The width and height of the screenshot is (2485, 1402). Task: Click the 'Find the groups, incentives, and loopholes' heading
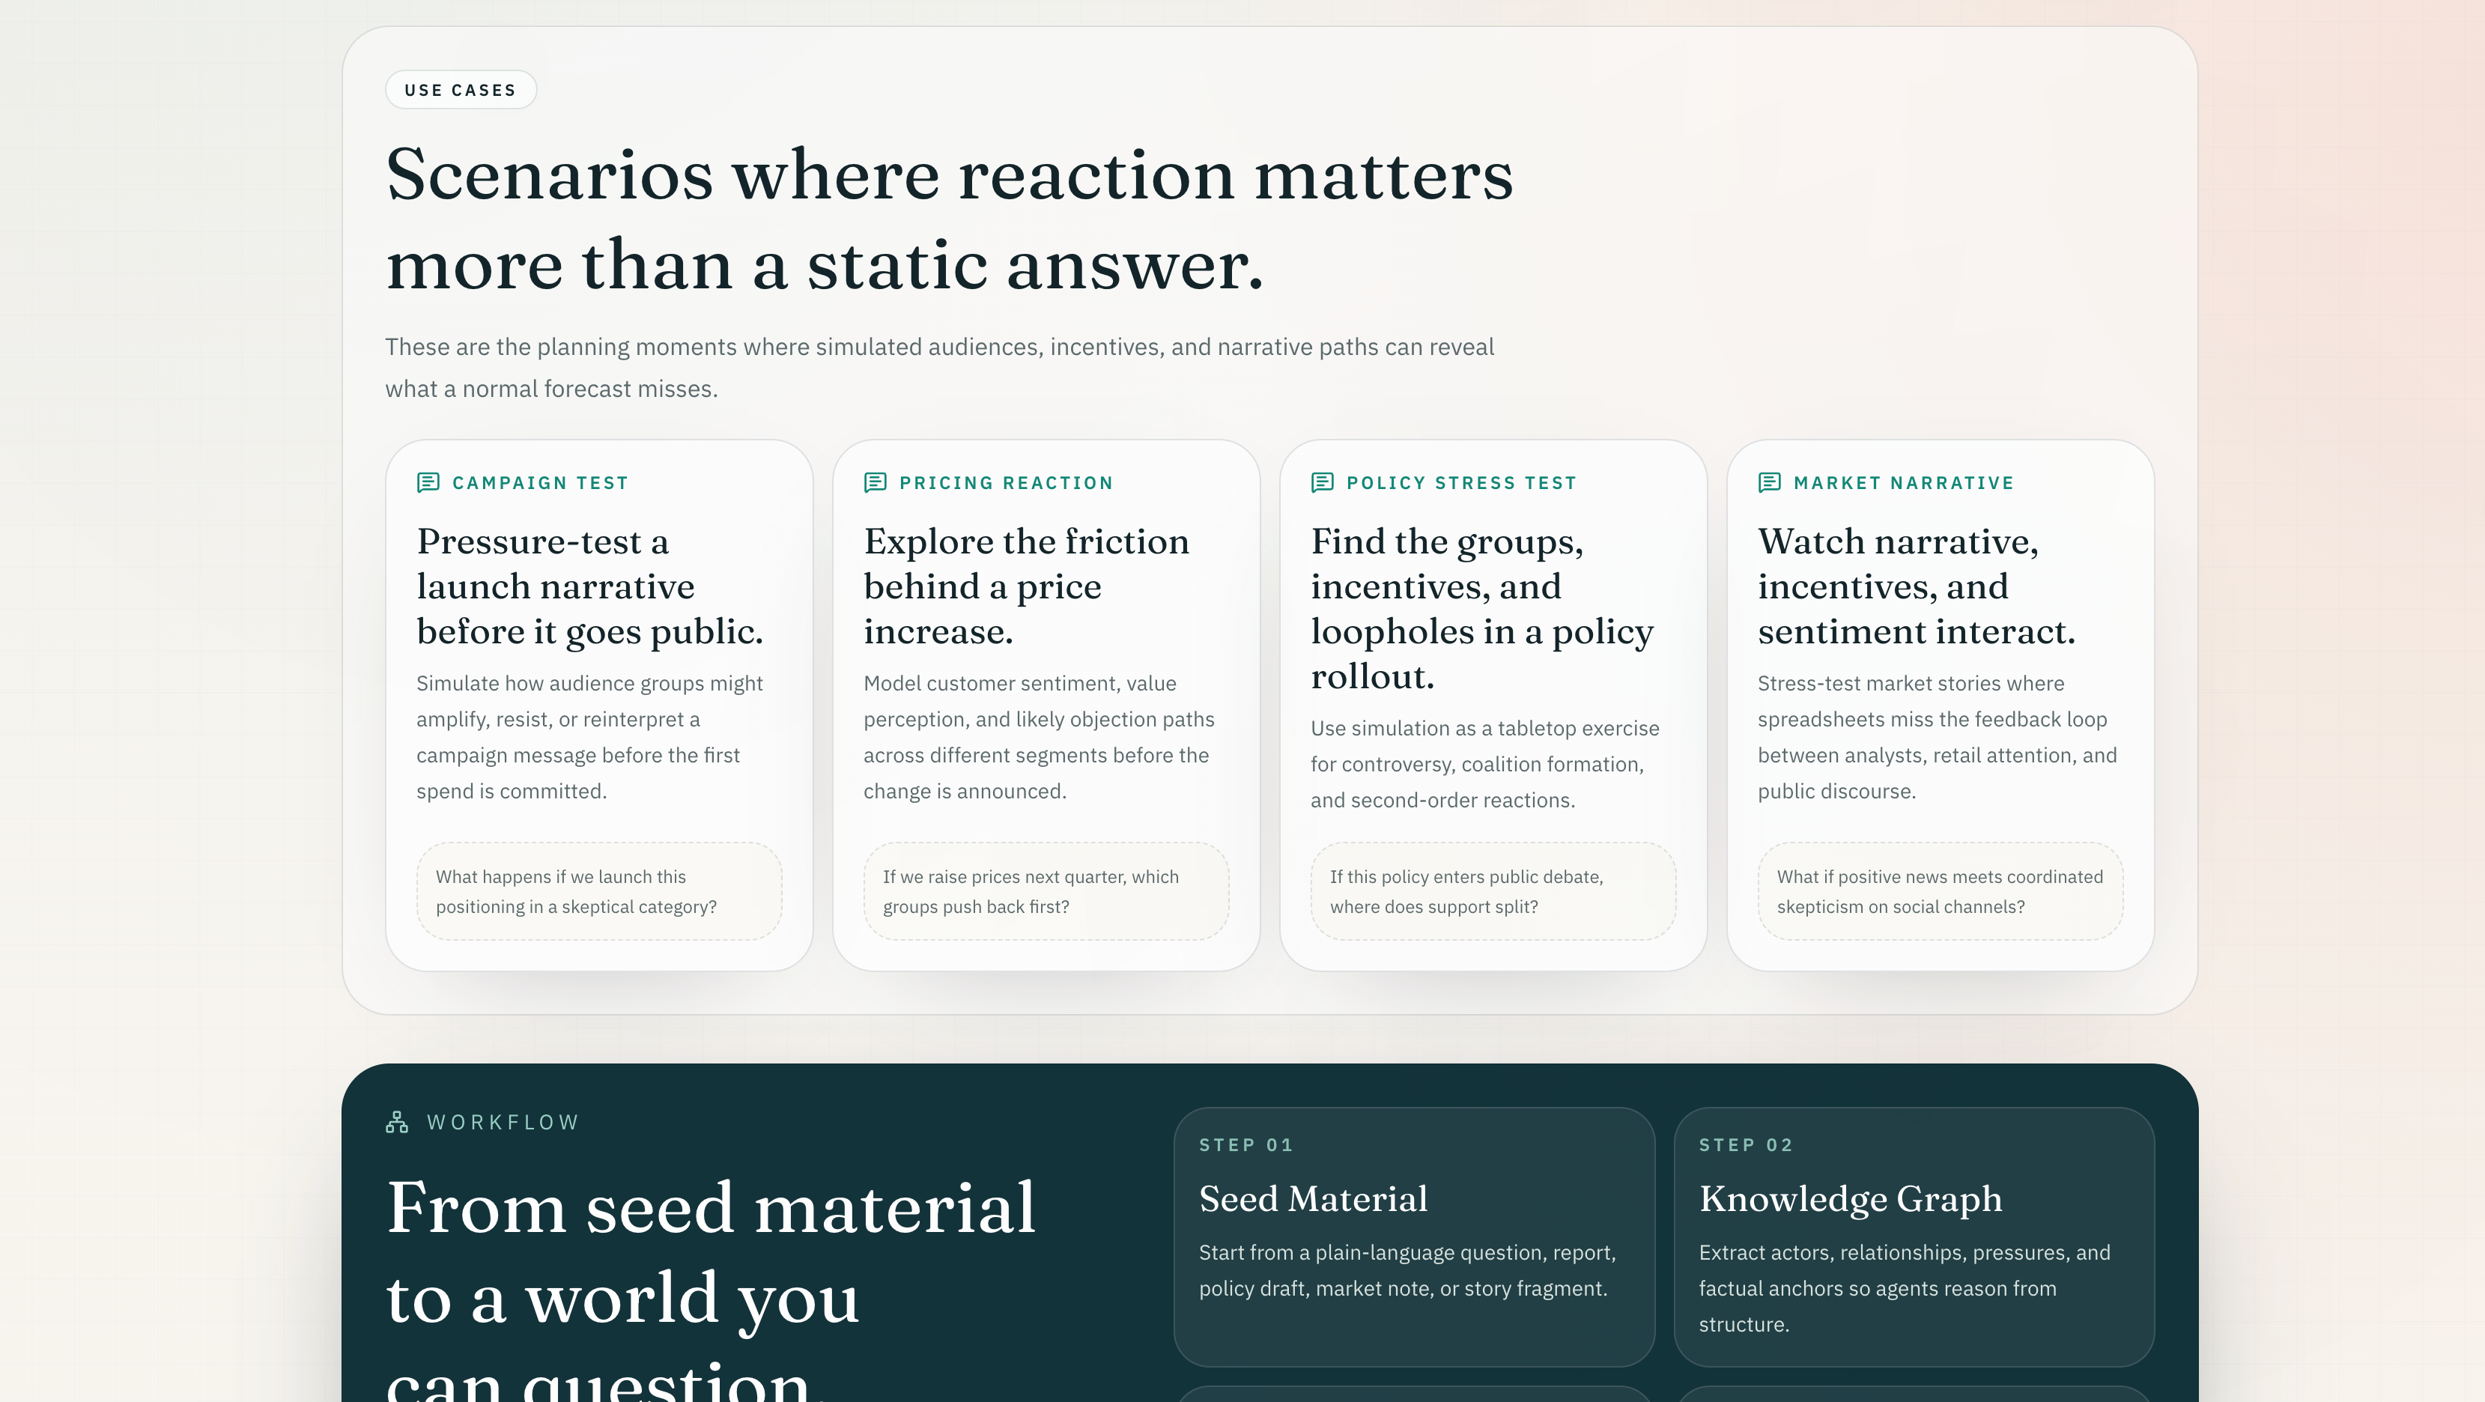[1483, 609]
